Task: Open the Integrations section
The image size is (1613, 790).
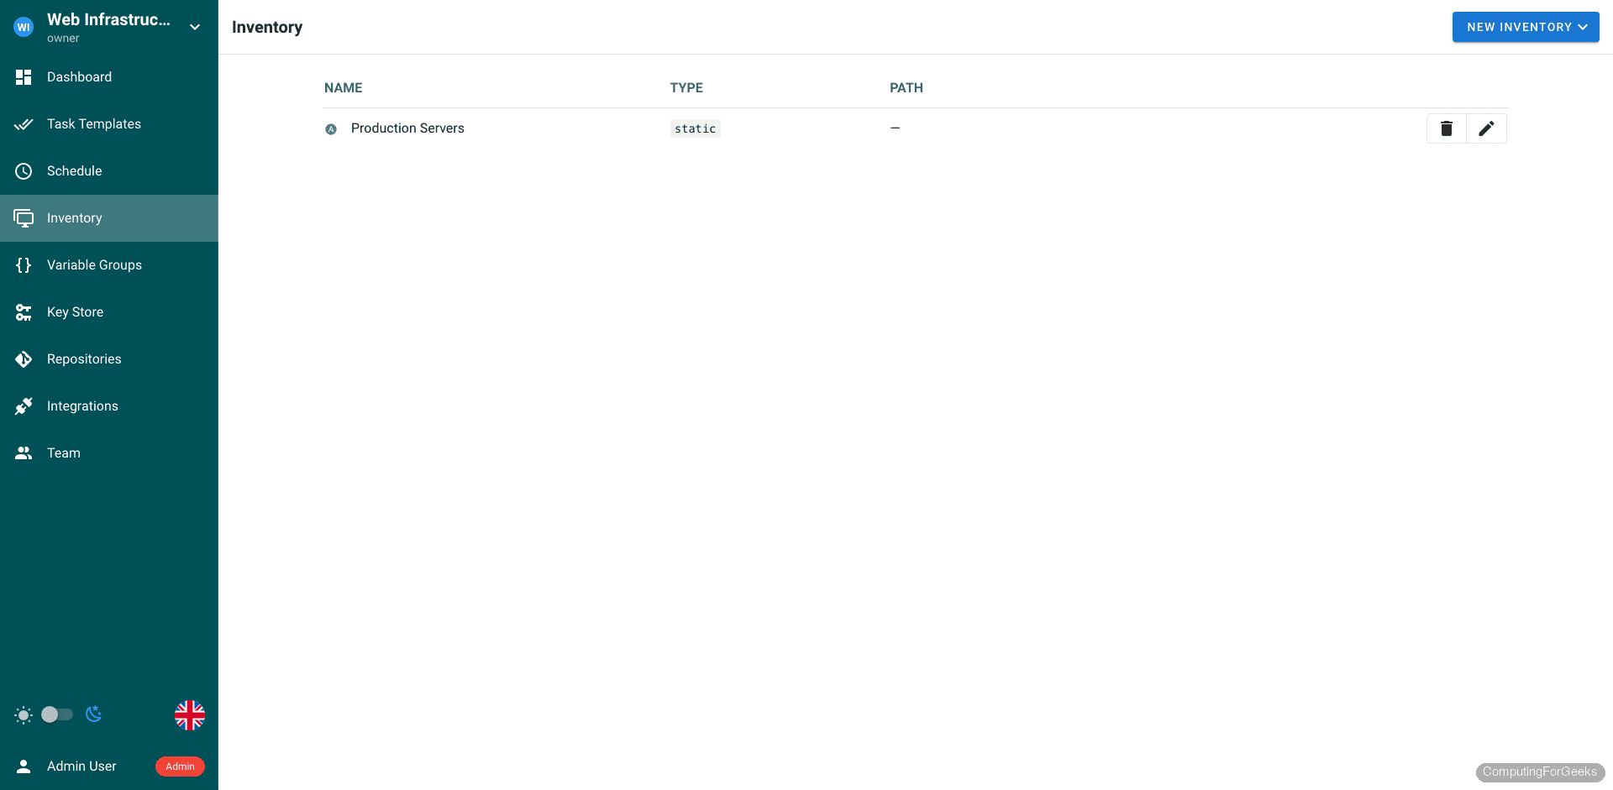Action: (x=82, y=405)
